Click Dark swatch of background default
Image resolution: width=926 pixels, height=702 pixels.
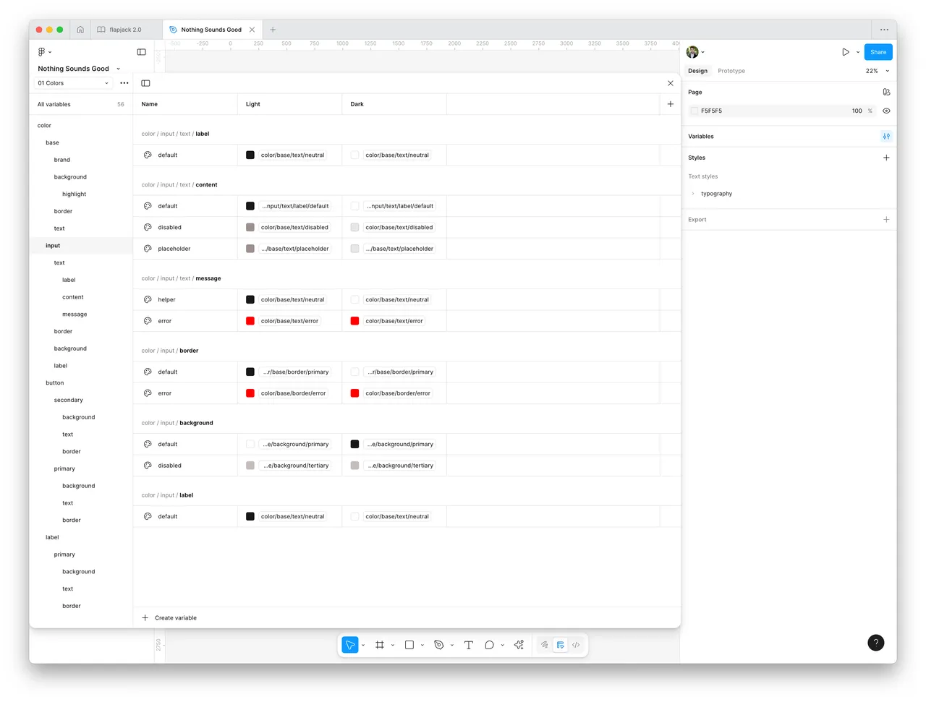(354, 444)
